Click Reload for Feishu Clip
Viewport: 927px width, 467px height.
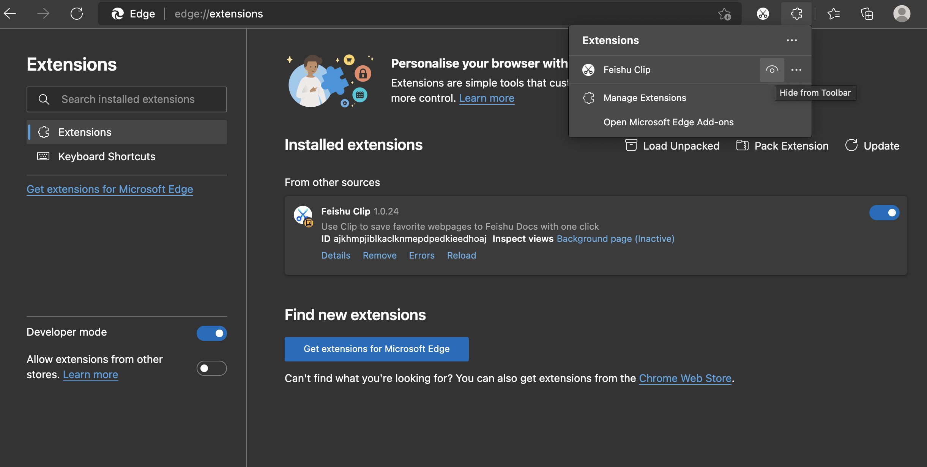point(462,256)
